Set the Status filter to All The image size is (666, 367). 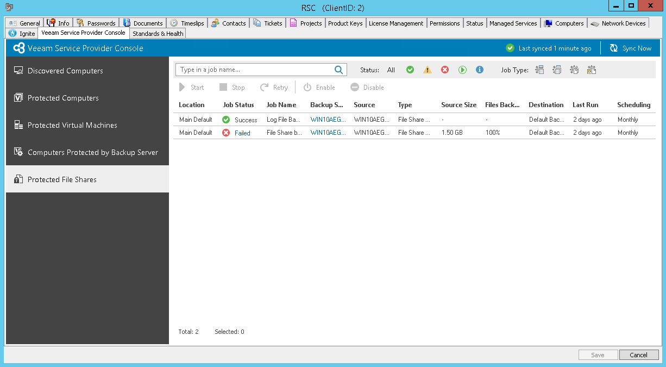coord(391,70)
